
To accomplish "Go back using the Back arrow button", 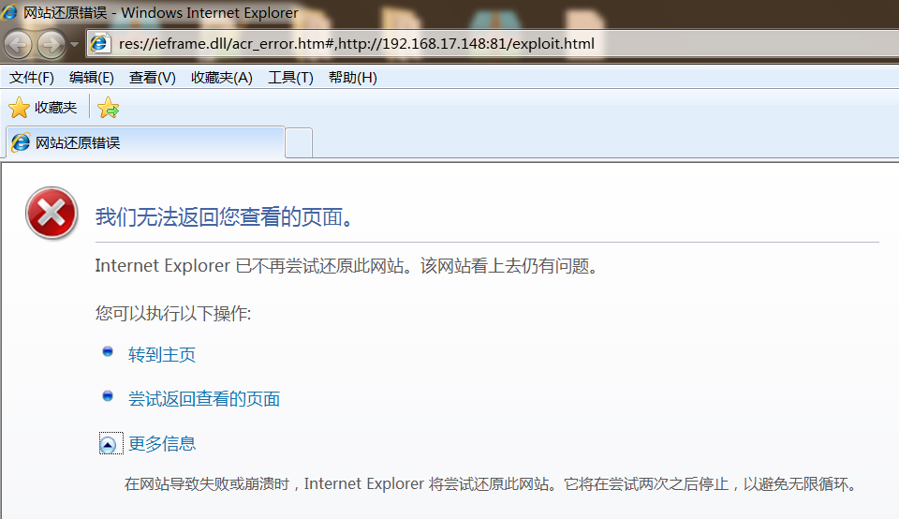I will click(x=19, y=44).
